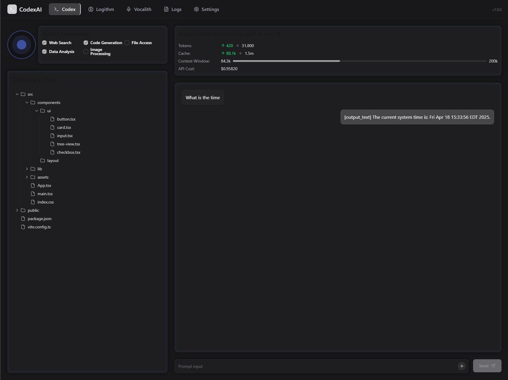Select the components folder icon
This screenshot has height=380, width=508.
tap(33, 103)
